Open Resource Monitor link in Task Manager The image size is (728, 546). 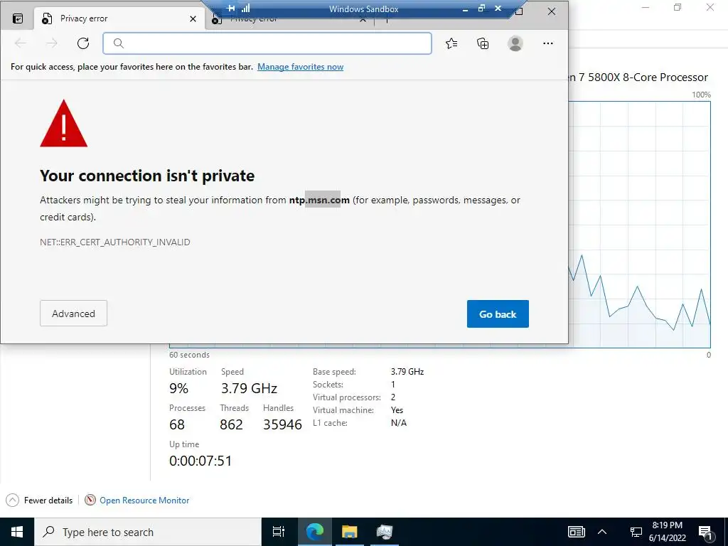144,500
